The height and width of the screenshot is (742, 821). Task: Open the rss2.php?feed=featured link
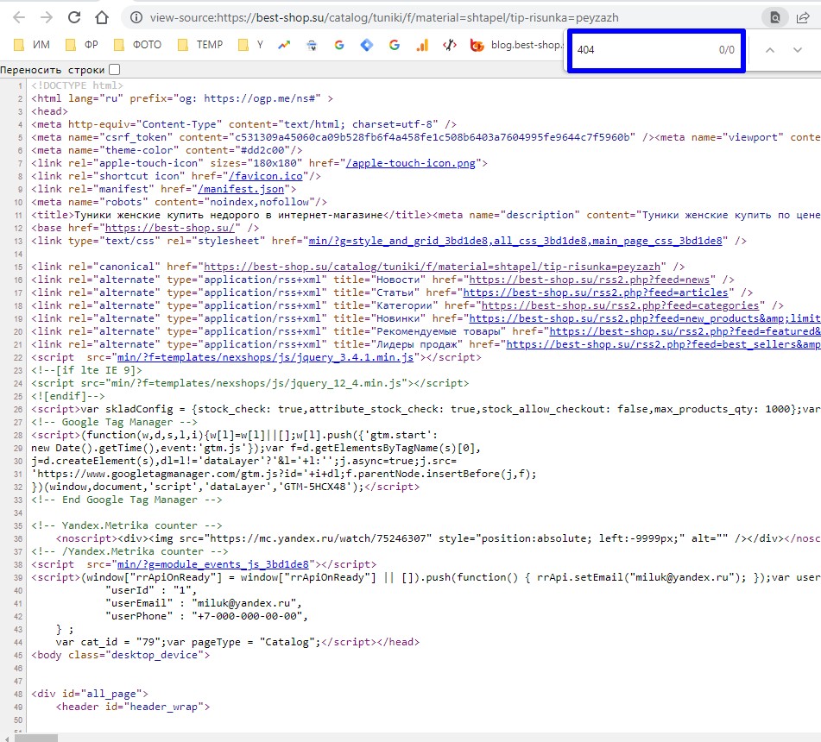click(x=685, y=332)
